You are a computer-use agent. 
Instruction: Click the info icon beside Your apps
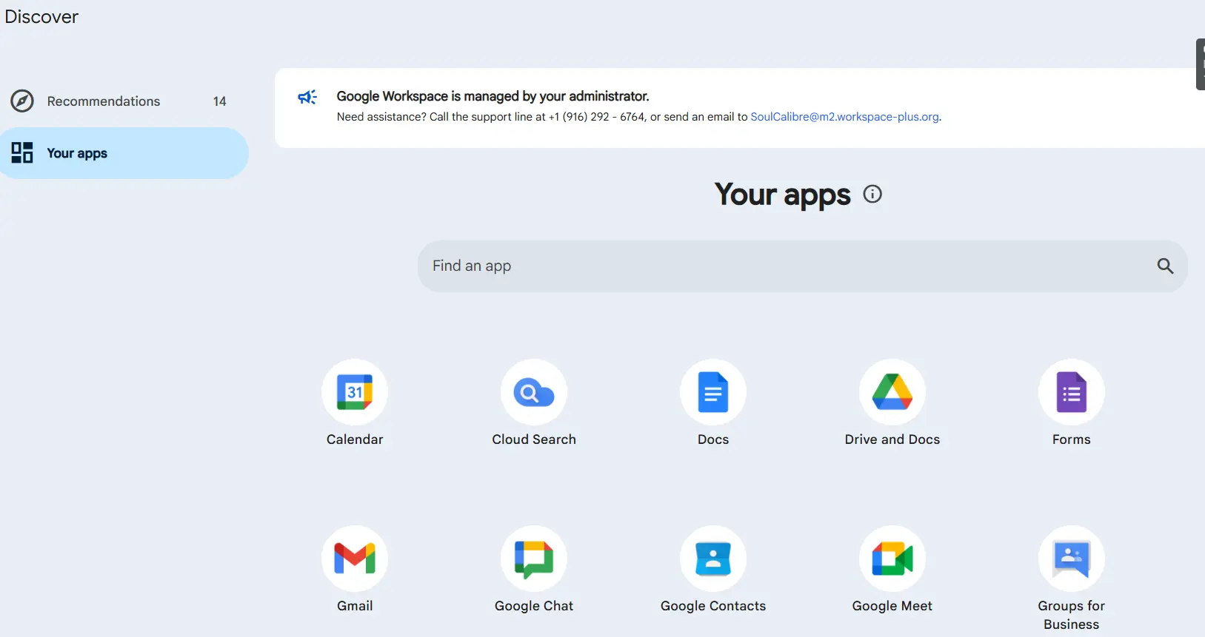coord(872,195)
